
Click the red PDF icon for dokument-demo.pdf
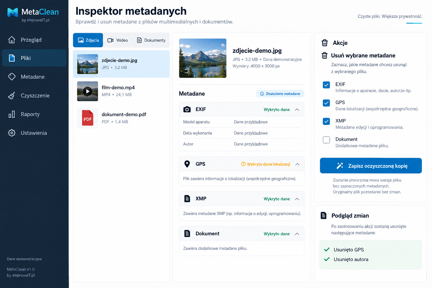pos(87,118)
